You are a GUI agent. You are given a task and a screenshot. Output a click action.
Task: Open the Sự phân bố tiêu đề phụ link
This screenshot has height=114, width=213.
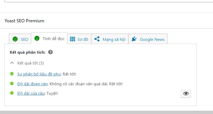tap(39, 74)
